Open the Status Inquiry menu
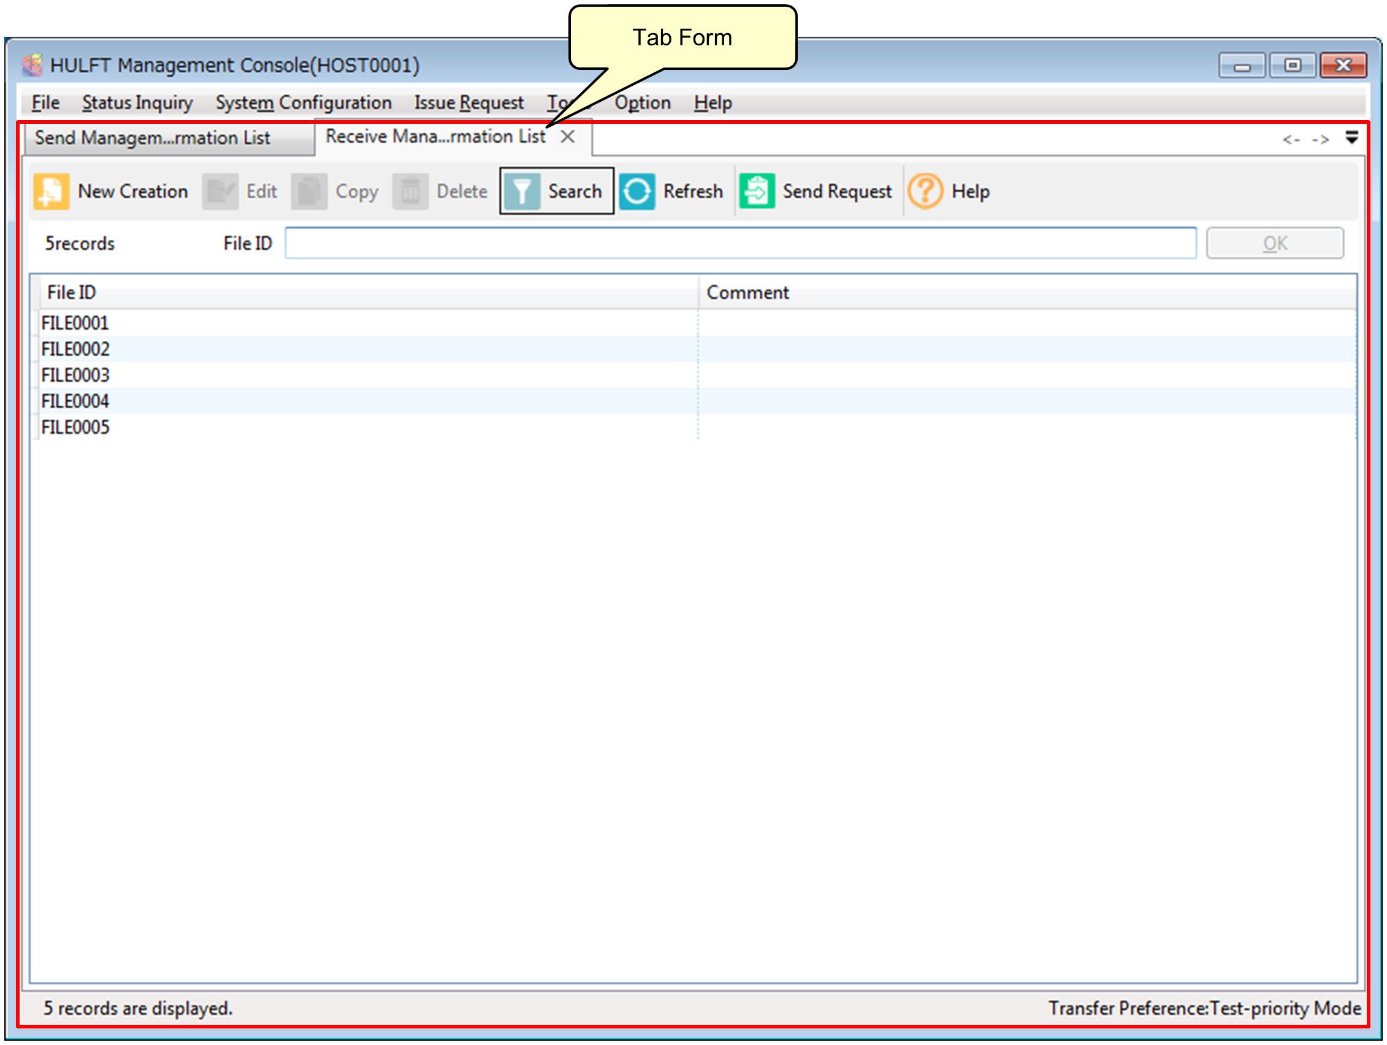1387x1045 pixels. pos(137,102)
